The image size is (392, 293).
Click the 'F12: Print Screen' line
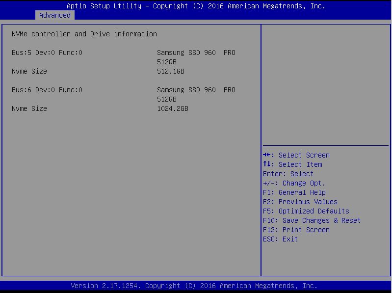296,230
